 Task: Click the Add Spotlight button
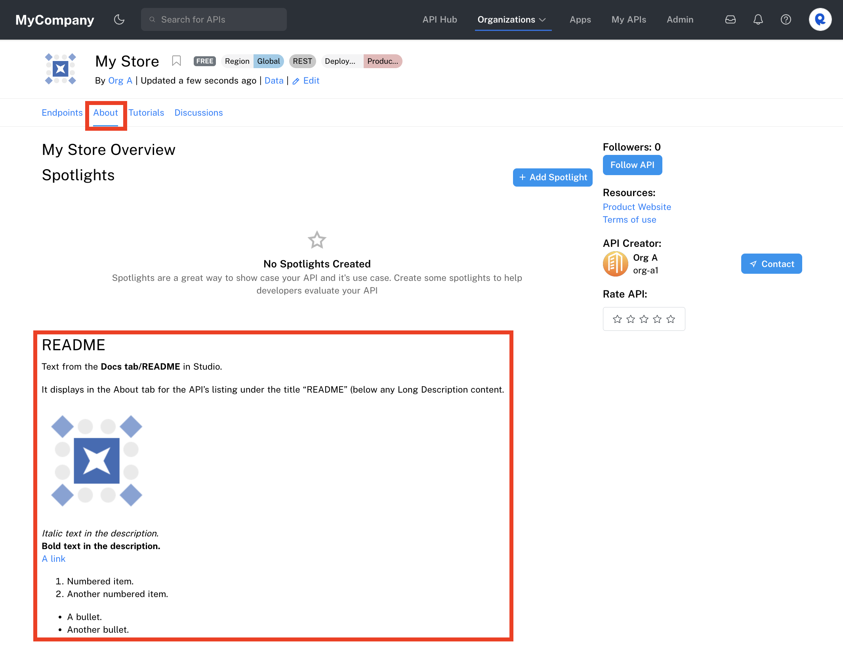point(553,177)
